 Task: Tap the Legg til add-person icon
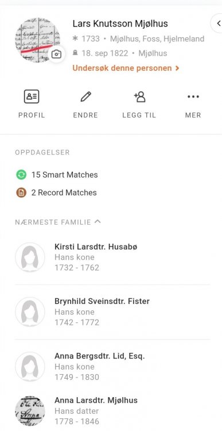139,97
